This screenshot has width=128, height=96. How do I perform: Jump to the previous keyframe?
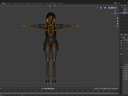46,89
